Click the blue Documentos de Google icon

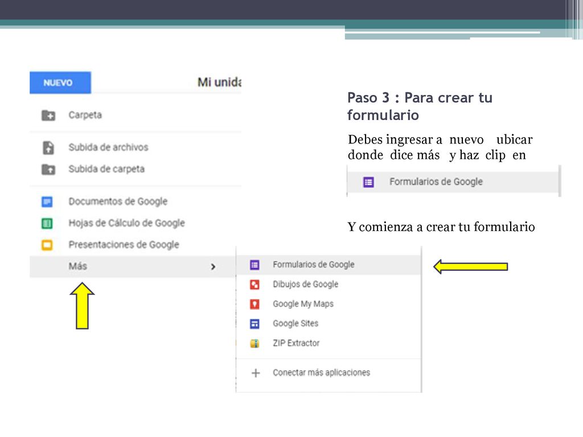(x=47, y=202)
